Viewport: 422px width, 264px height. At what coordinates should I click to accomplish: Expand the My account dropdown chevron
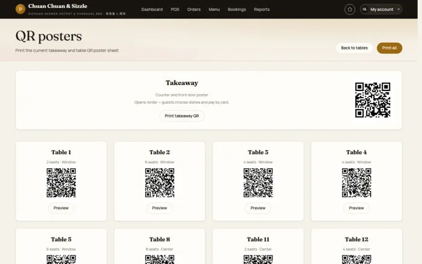(x=398, y=9)
